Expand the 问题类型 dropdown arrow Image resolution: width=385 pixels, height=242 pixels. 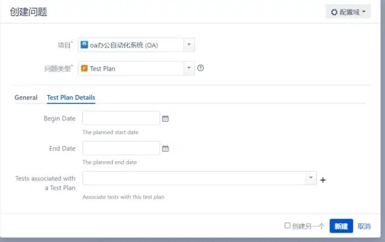tap(189, 68)
